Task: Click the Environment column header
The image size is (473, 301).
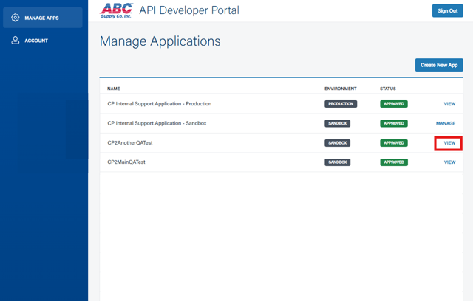Action: [x=340, y=89]
